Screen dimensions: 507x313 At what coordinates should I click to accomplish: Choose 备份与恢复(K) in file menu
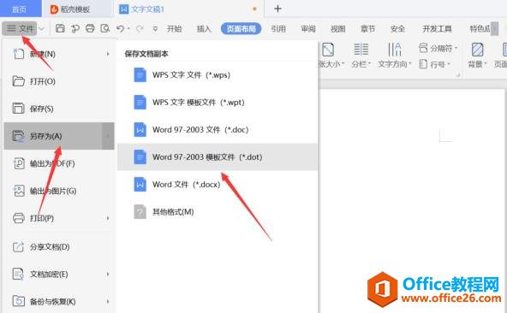coord(59,301)
